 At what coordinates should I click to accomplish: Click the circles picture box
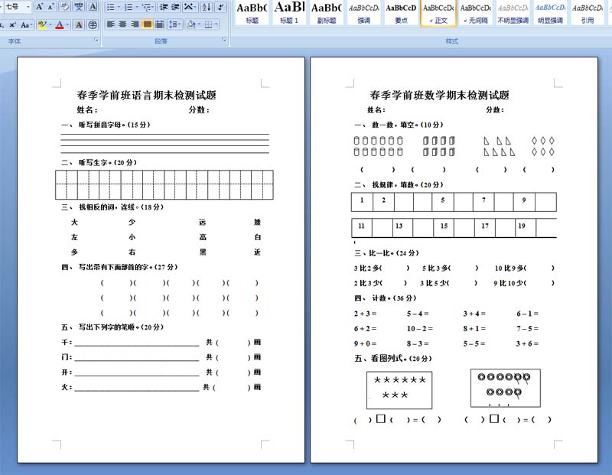506,388
